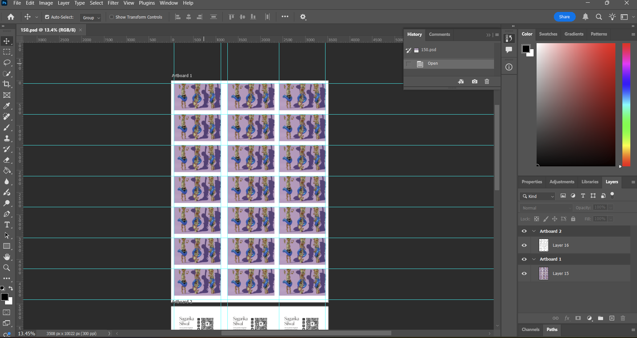Screen dimensions: 637x338
Task: Click the Share button
Action: tap(564, 17)
